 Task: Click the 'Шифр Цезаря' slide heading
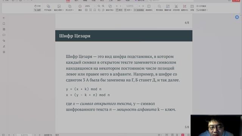click(75, 36)
